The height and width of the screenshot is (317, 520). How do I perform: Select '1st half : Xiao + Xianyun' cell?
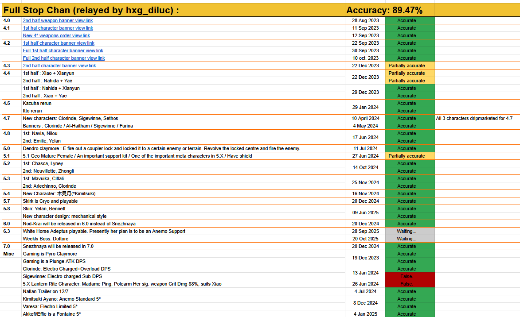tap(183, 73)
